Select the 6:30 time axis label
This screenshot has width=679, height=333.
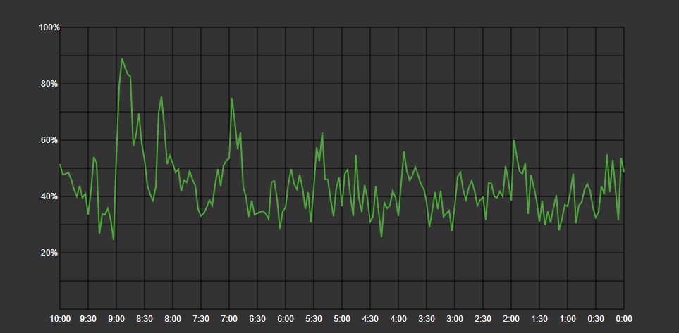click(x=257, y=319)
